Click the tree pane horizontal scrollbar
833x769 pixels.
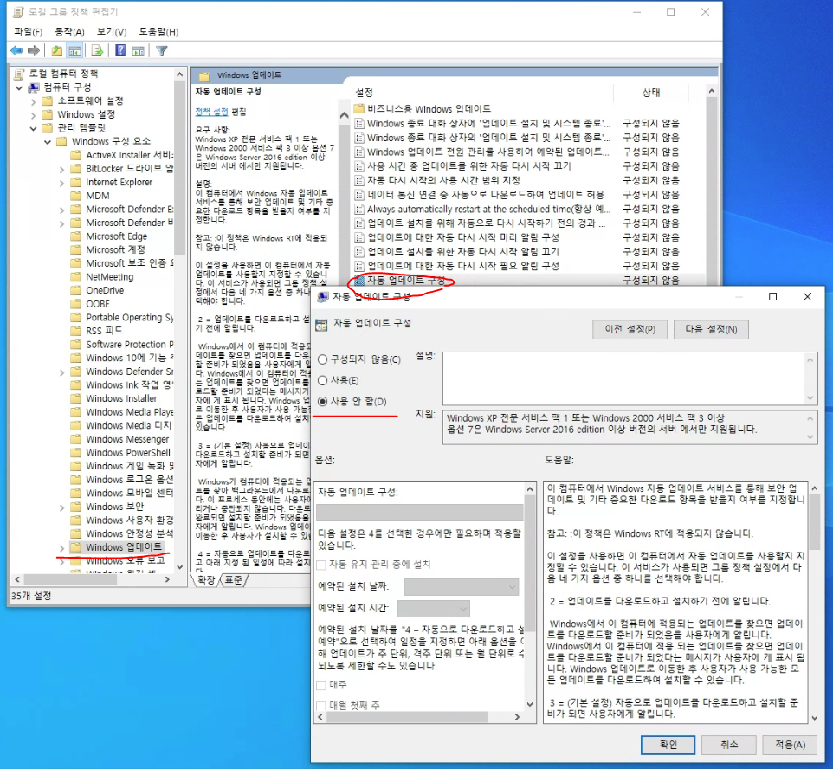(70, 579)
